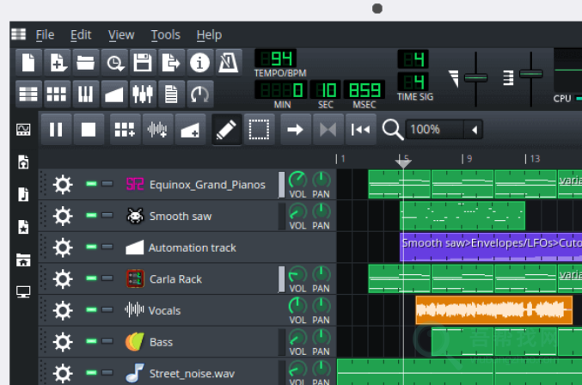This screenshot has height=385, width=582.
Task: Click the tempo BPM display
Action: pyautogui.click(x=276, y=59)
